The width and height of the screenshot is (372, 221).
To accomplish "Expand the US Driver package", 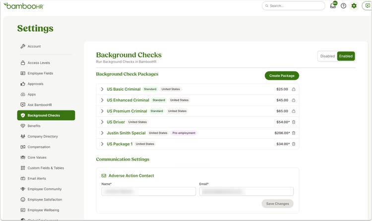I will tap(102, 122).
